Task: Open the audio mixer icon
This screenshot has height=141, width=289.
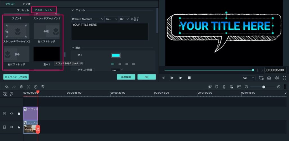Action: tap(232, 87)
